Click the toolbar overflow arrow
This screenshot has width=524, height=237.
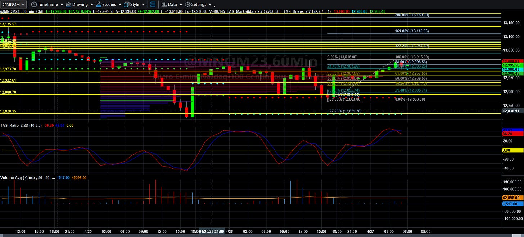215,6
